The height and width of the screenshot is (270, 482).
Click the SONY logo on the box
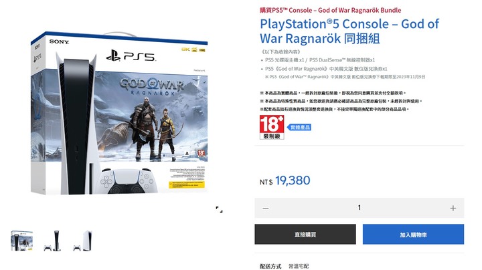coord(59,41)
